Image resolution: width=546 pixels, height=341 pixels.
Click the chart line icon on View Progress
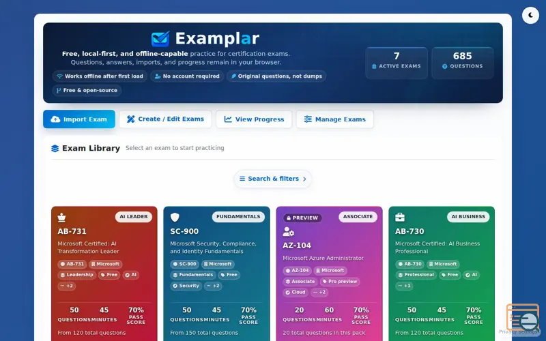228,119
